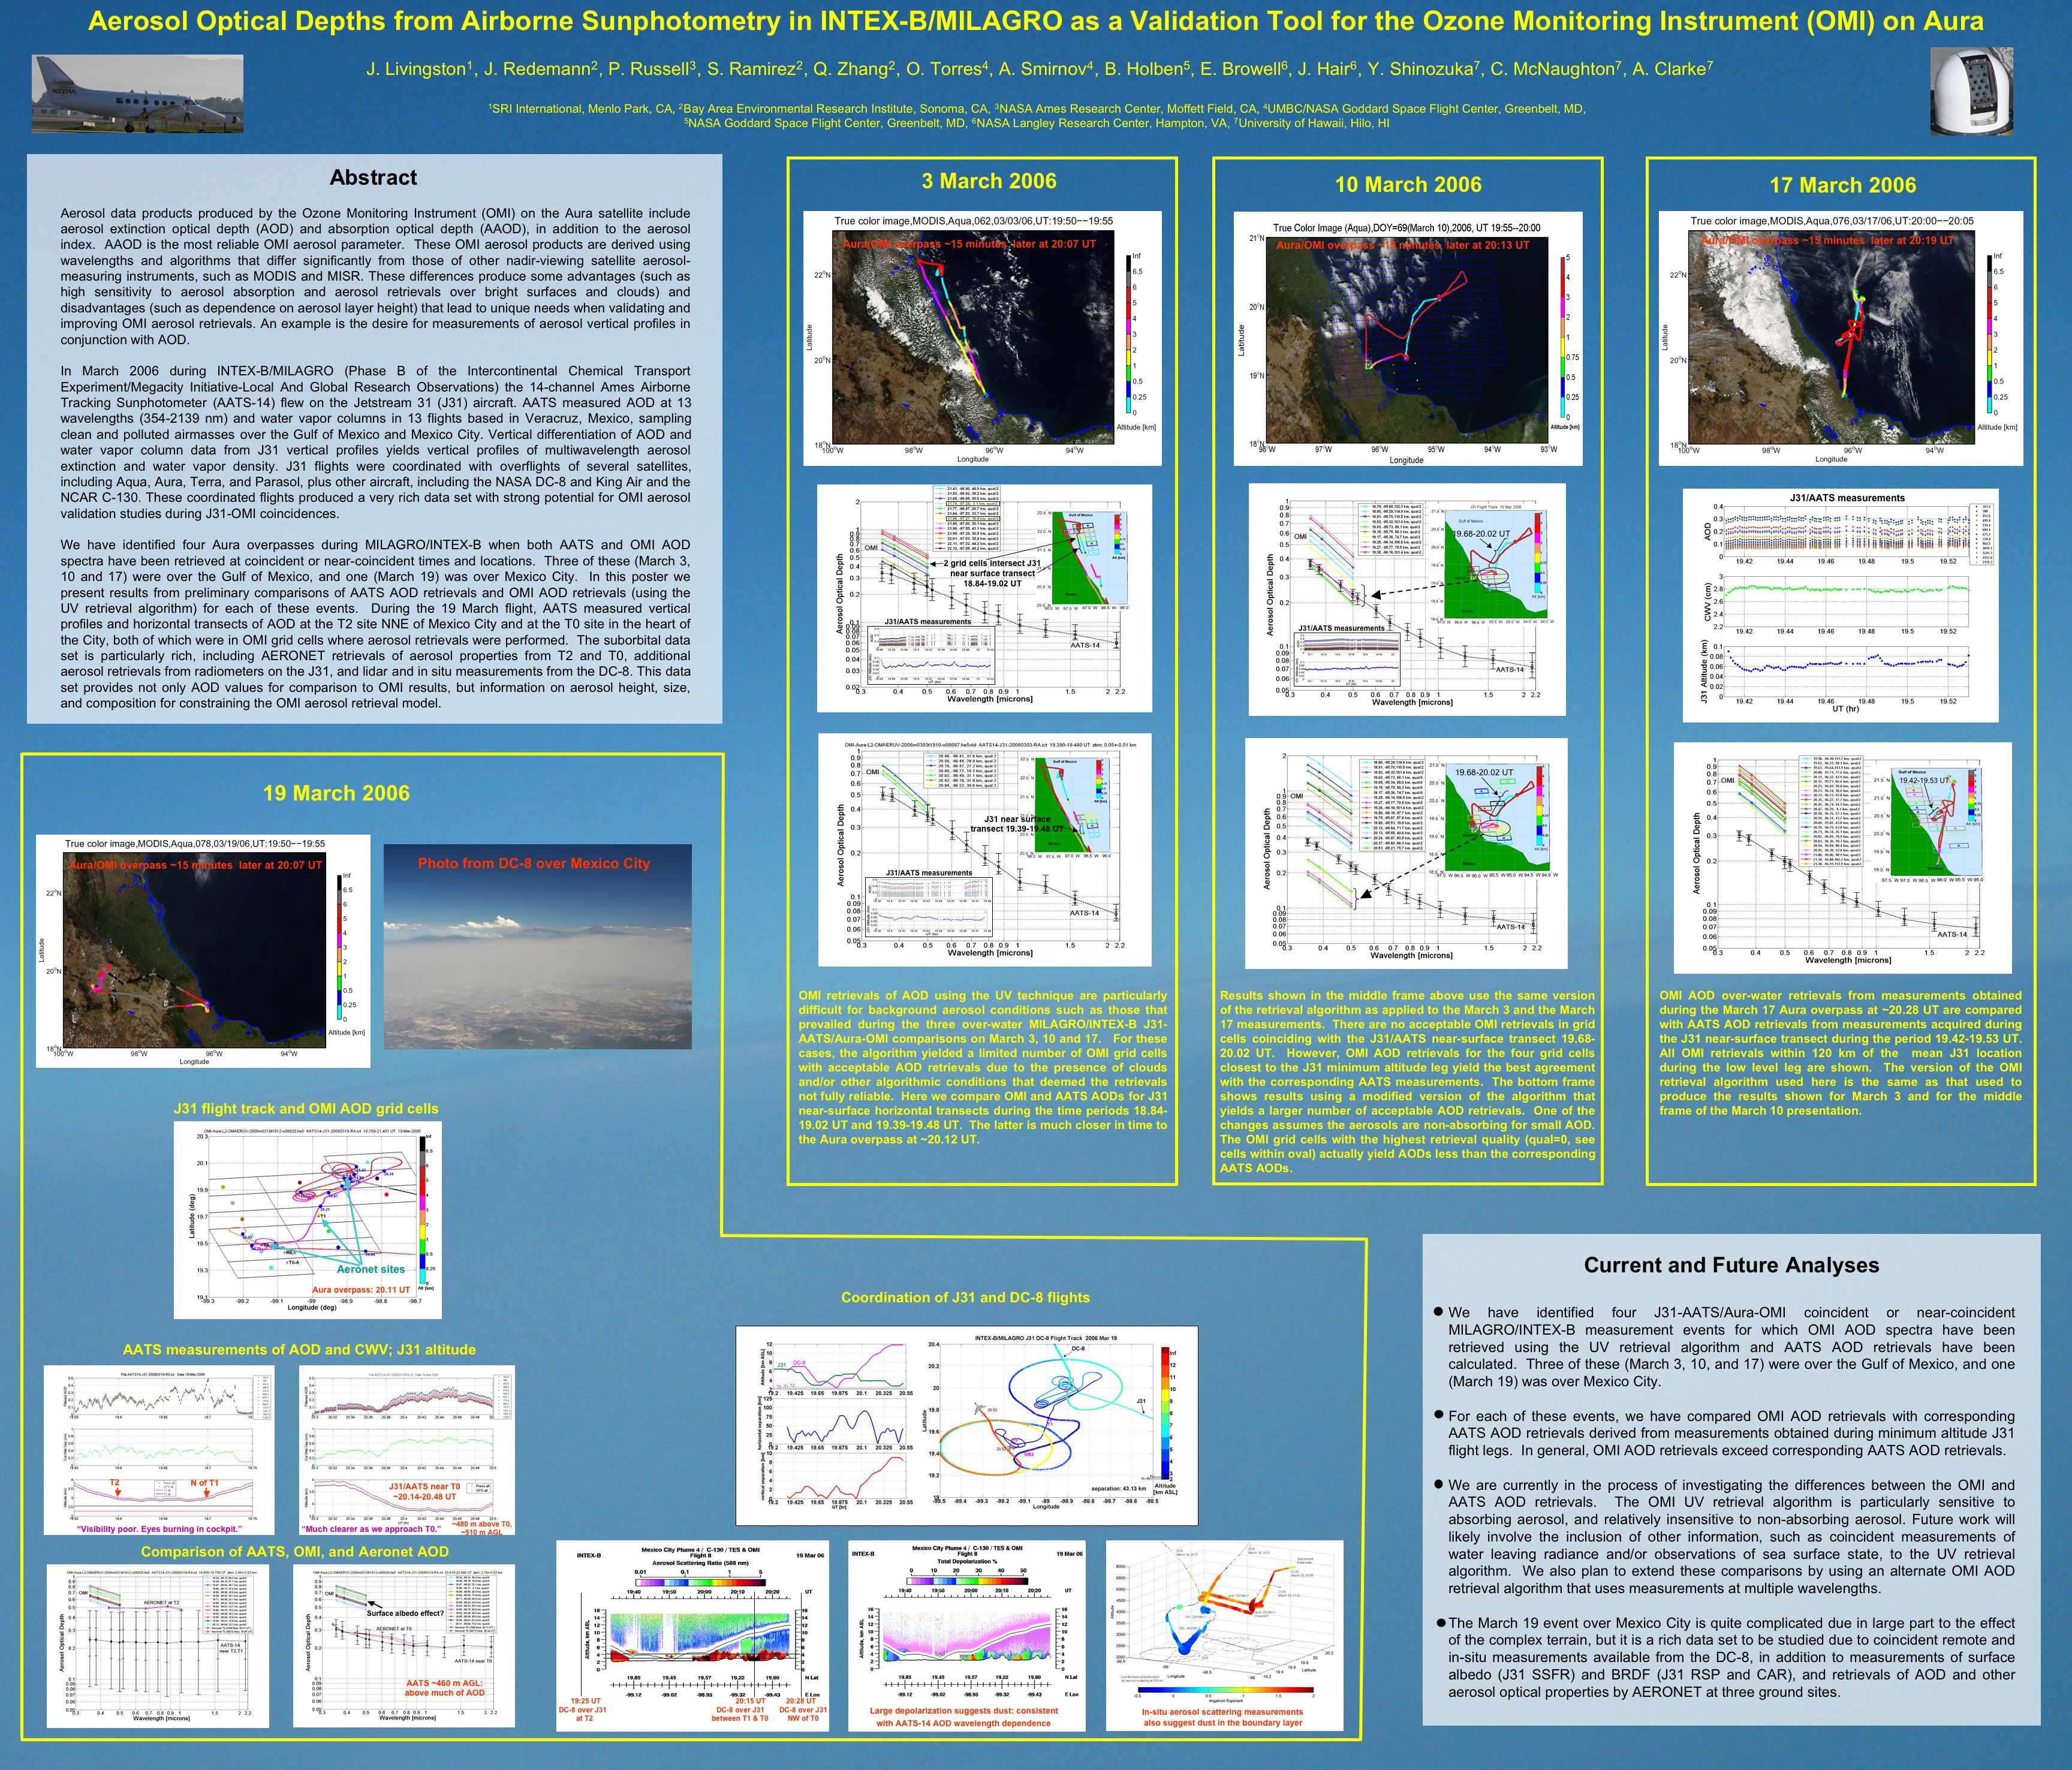Click the 19 March 2006 section title

336,794
